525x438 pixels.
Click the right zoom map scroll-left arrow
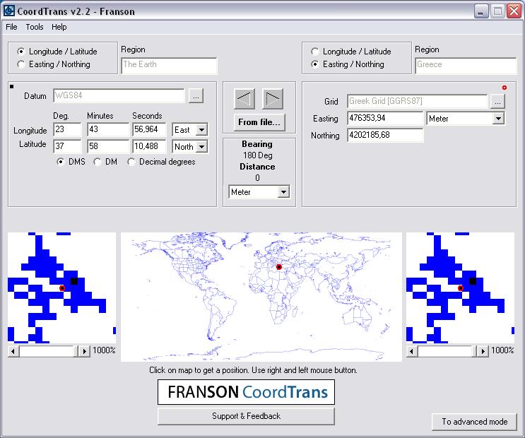point(411,351)
